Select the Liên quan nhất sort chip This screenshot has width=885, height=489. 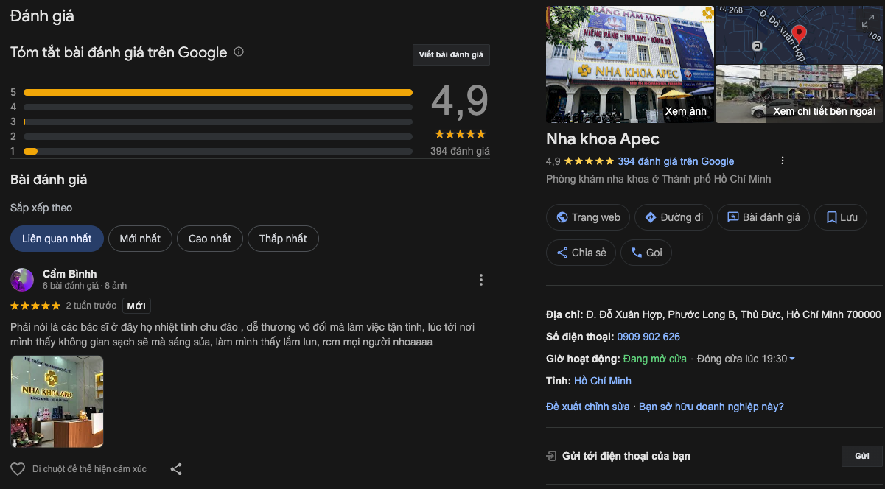tap(57, 239)
